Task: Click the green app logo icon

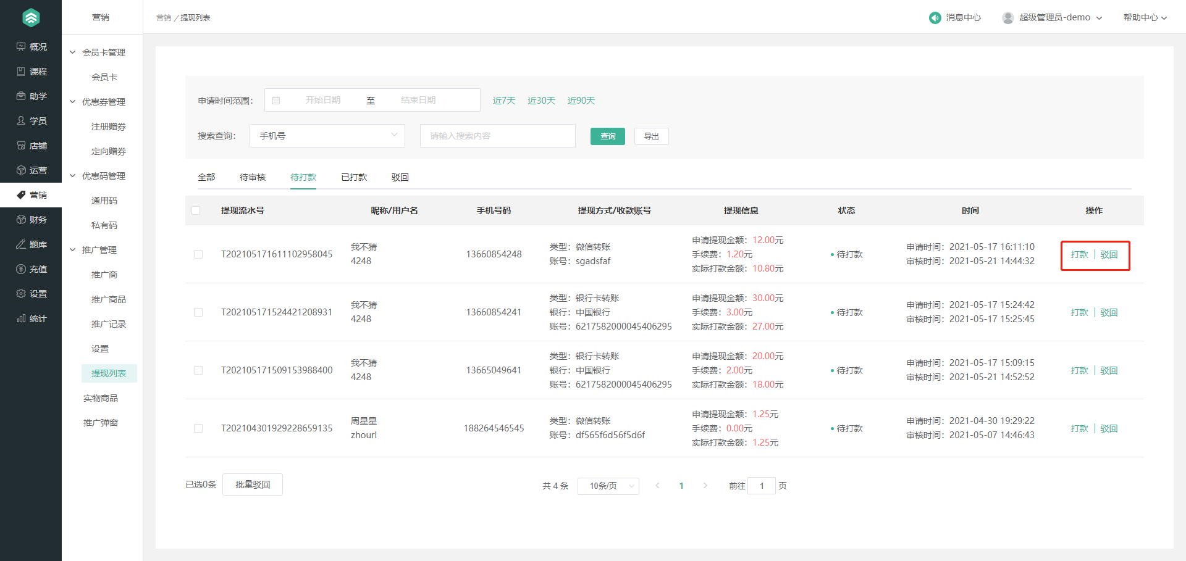Action: pos(31,18)
